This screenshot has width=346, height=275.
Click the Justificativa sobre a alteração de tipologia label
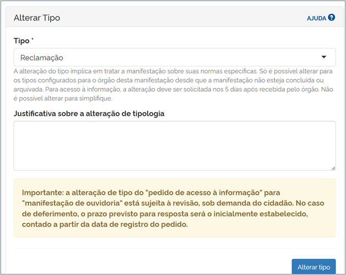pos(89,114)
